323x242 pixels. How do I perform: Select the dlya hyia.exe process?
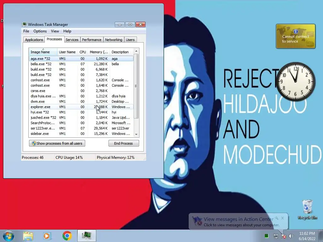coord(81,96)
